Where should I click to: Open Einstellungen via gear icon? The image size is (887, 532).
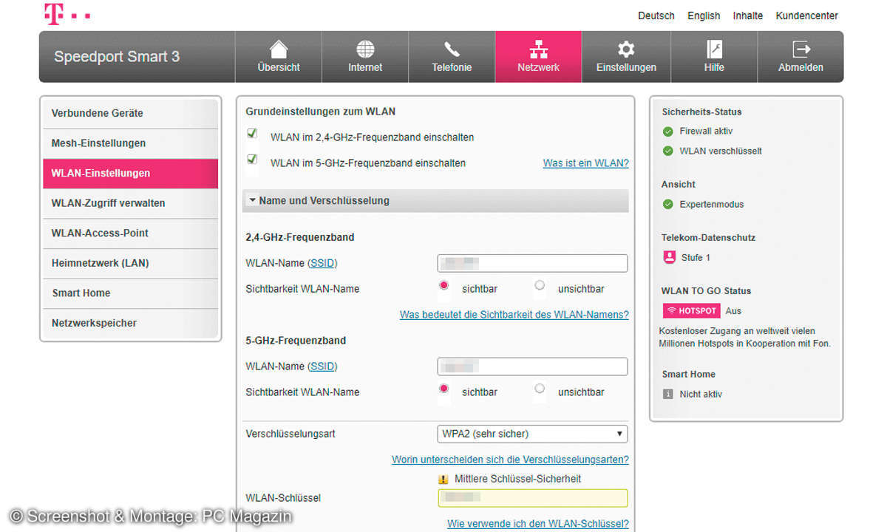[626, 50]
